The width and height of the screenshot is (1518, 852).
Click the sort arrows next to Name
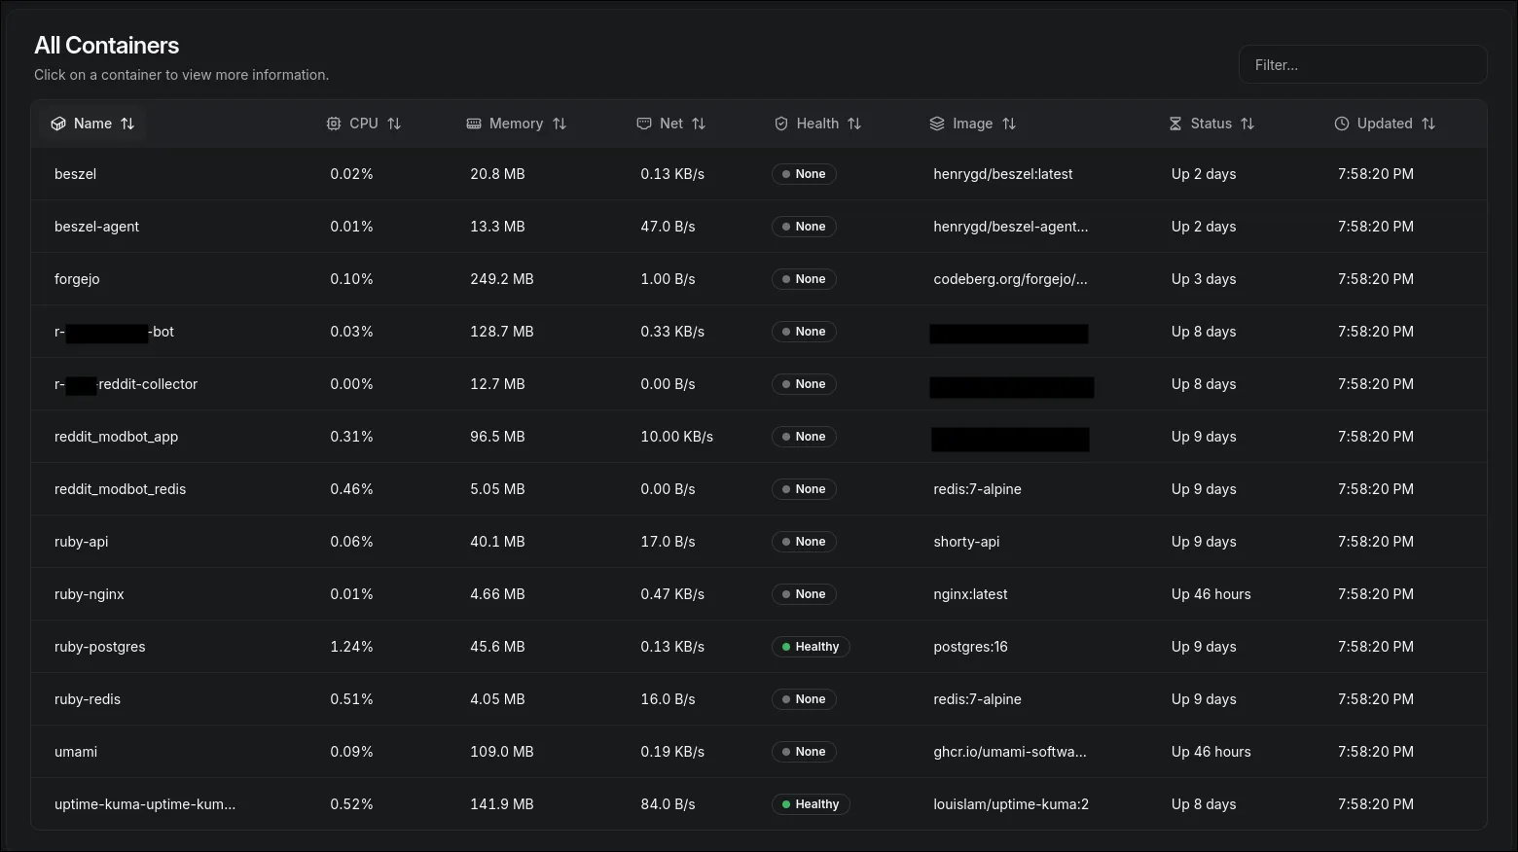[x=127, y=124]
